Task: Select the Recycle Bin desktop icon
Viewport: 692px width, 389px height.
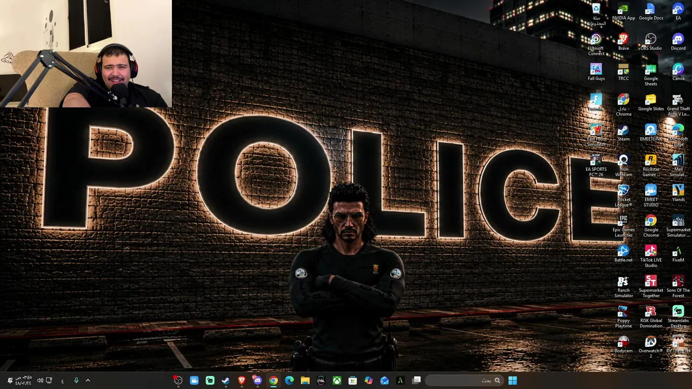Action: (596, 15)
